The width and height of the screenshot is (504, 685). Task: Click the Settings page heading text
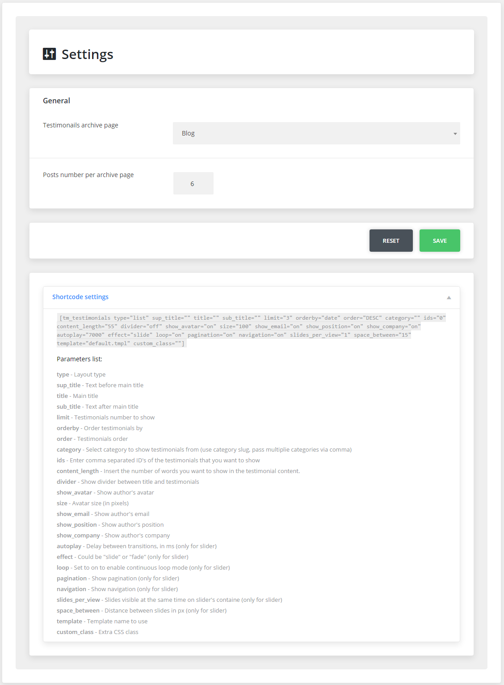point(87,55)
